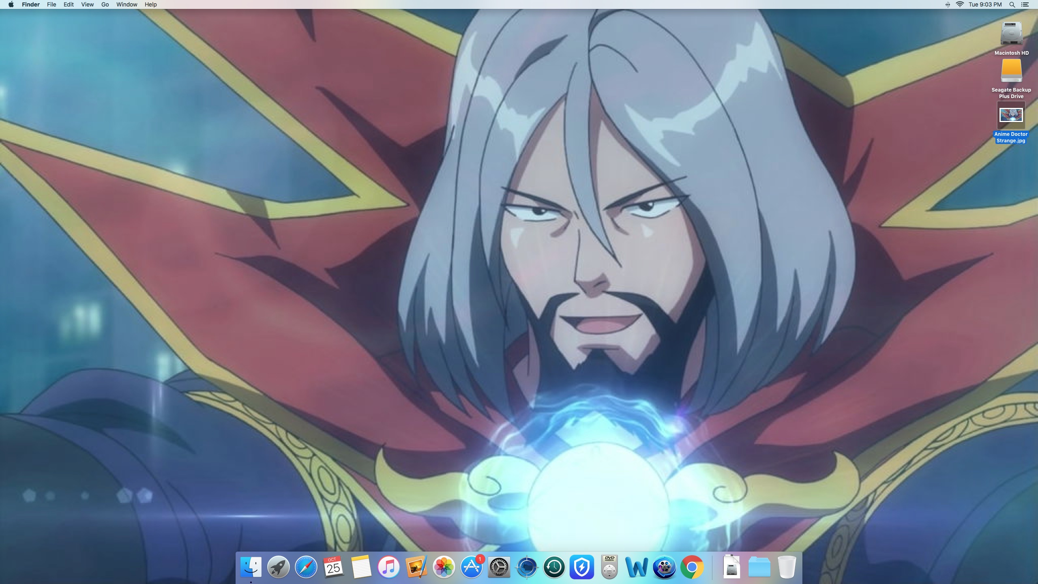Viewport: 1038px width, 584px height.
Task: Open Notification Center list icon
Action: click(1025, 4)
